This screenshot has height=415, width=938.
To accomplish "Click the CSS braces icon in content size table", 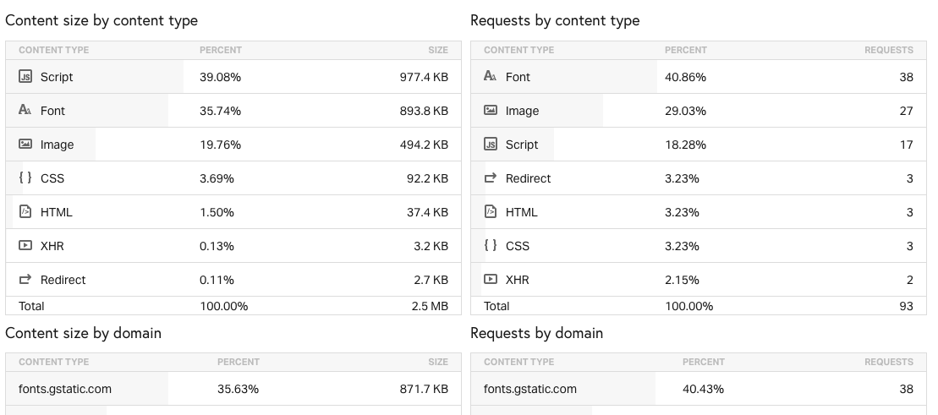I will 25,178.
